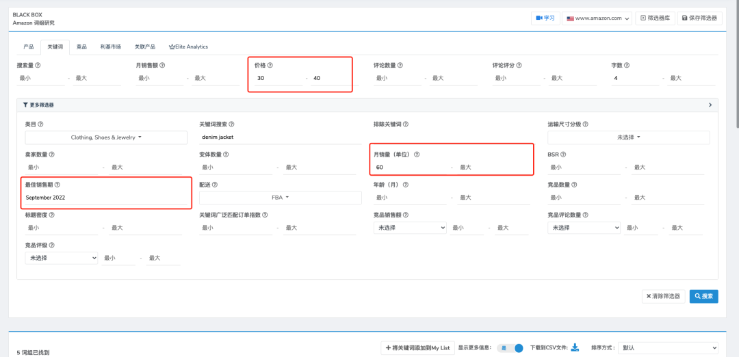Image resolution: width=739 pixels, height=357 pixels.
Task: Open the www.amazon.com marketplace dropdown
Action: [597, 18]
